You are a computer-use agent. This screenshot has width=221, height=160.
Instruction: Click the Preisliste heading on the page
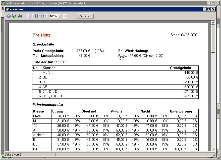point(42,35)
